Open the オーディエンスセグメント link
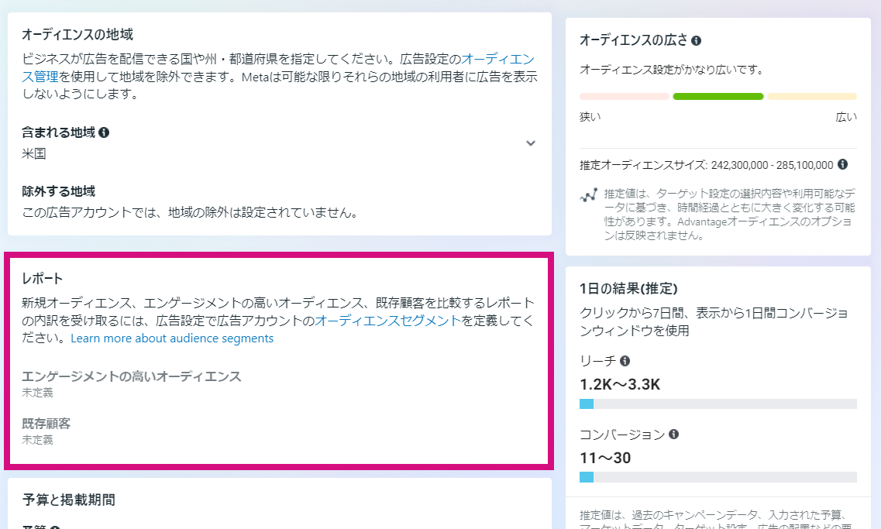This screenshot has height=529, width=881. (x=387, y=321)
